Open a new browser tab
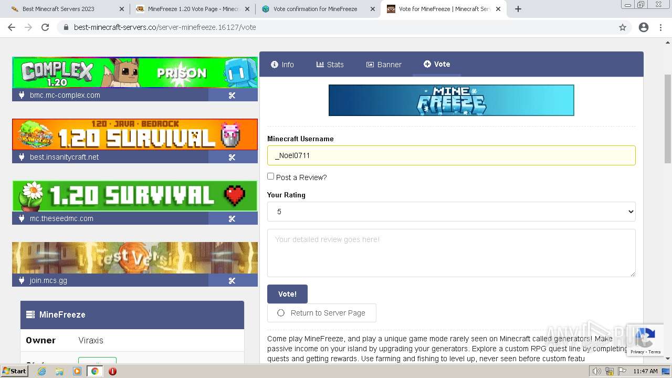Viewport: 672px width, 378px height. [x=518, y=9]
